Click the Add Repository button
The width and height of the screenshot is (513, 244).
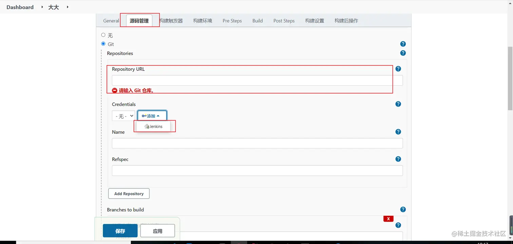pyautogui.click(x=129, y=194)
